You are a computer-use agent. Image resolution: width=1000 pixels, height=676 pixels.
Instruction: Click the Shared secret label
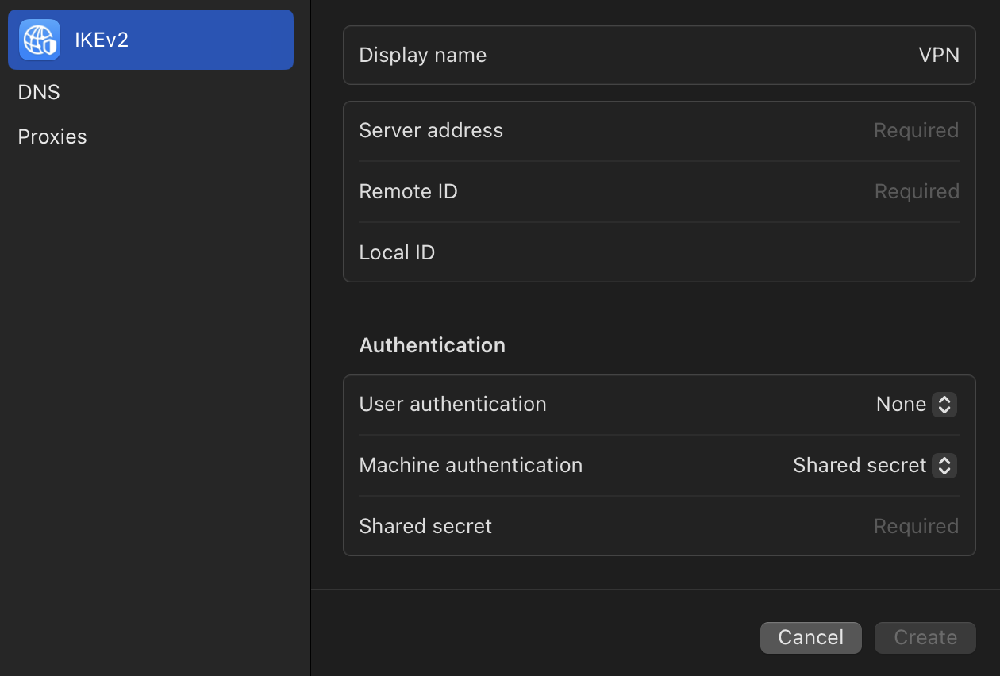425,526
